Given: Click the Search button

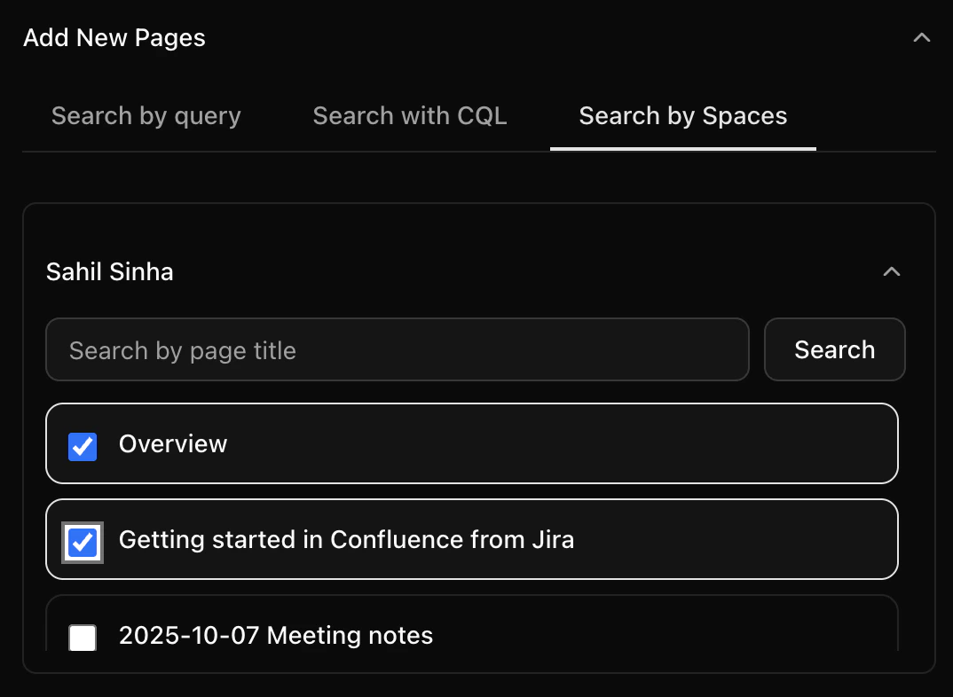Looking at the screenshot, I should (834, 349).
